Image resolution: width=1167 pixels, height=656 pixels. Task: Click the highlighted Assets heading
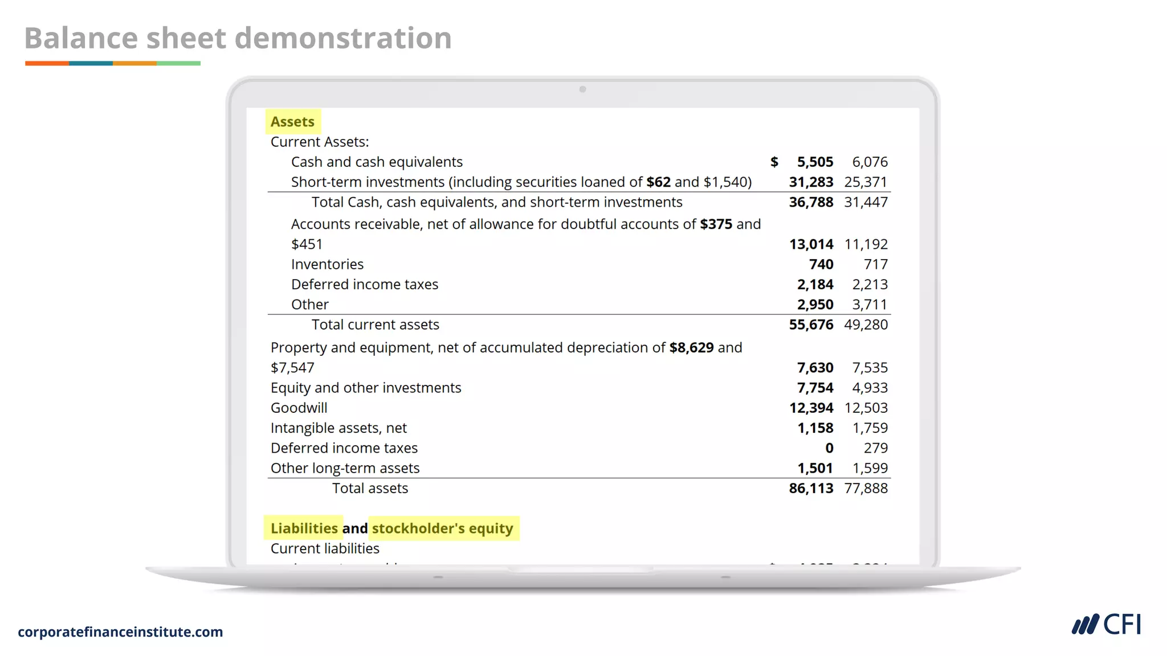(292, 122)
